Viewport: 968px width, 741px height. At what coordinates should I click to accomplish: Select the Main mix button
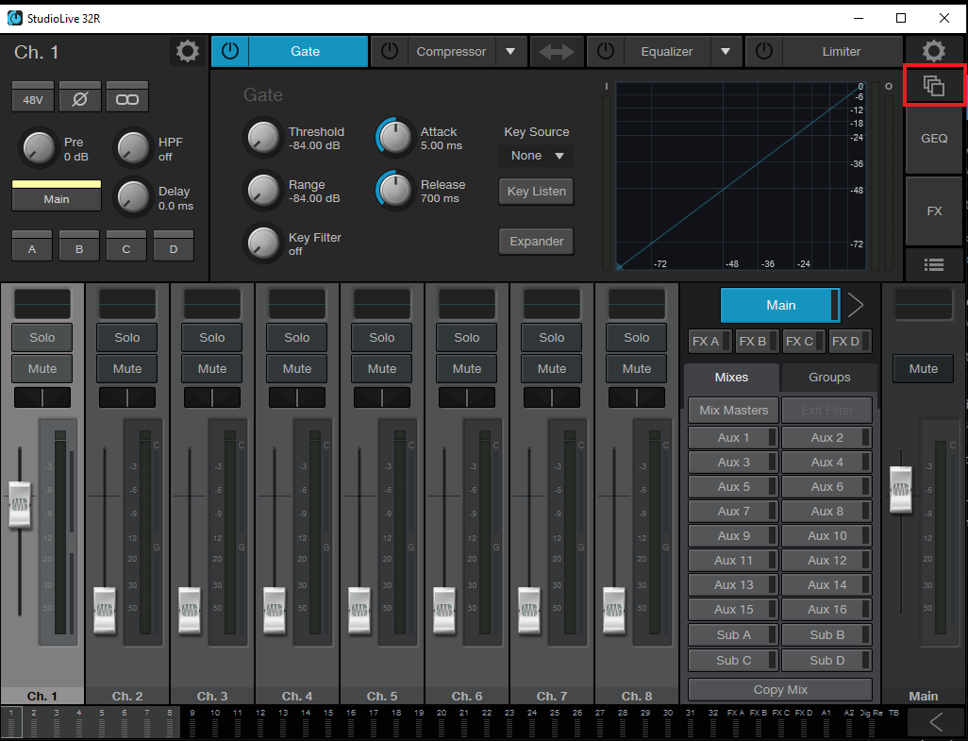[780, 305]
